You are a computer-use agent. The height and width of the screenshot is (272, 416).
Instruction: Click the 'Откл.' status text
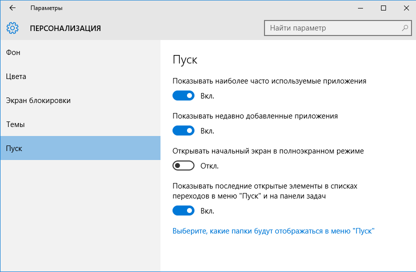pos(209,166)
